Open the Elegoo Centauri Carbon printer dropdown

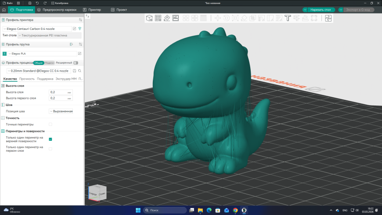[x=36, y=29]
